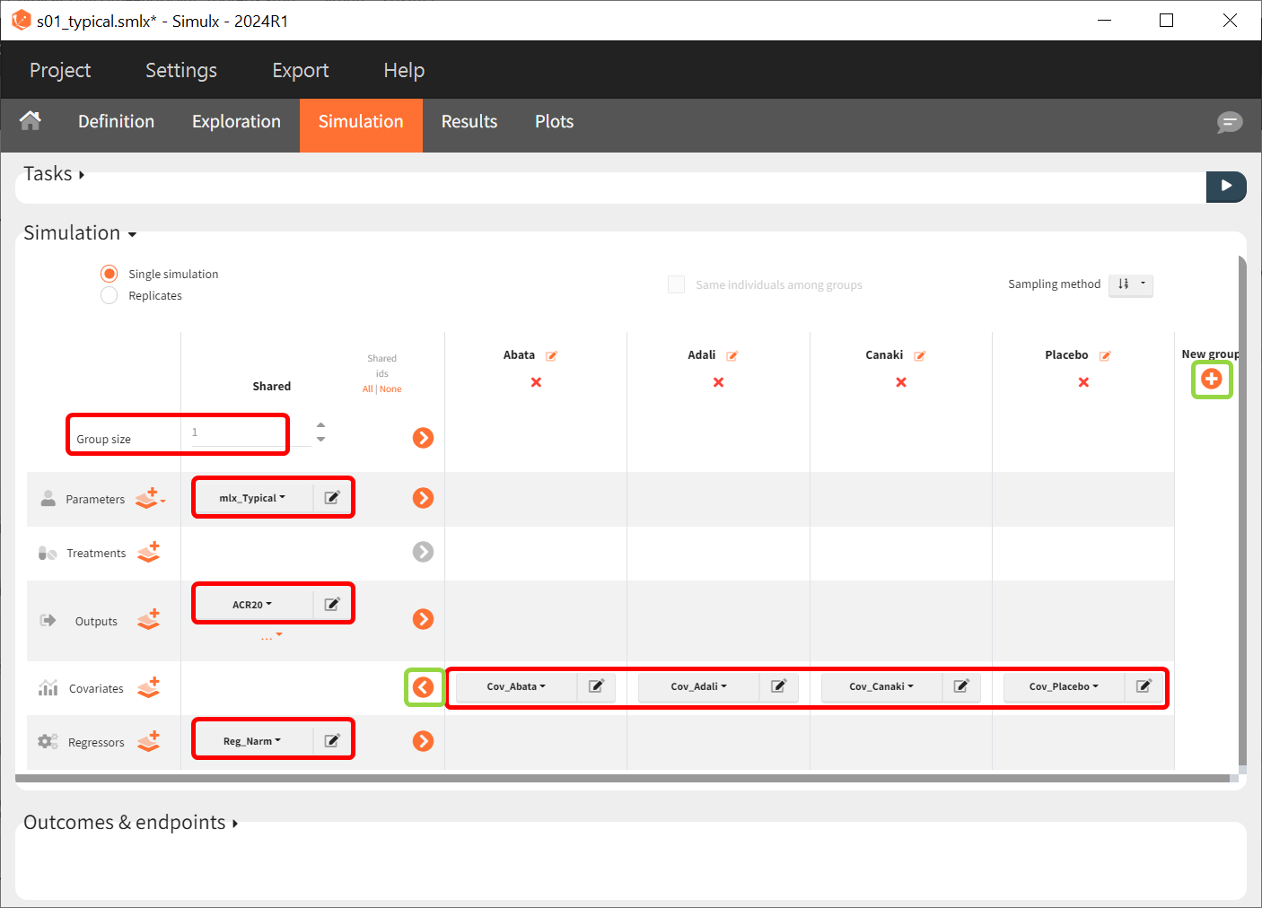Open the comments icon in navigation bar
The height and width of the screenshot is (908, 1262).
1229,122
